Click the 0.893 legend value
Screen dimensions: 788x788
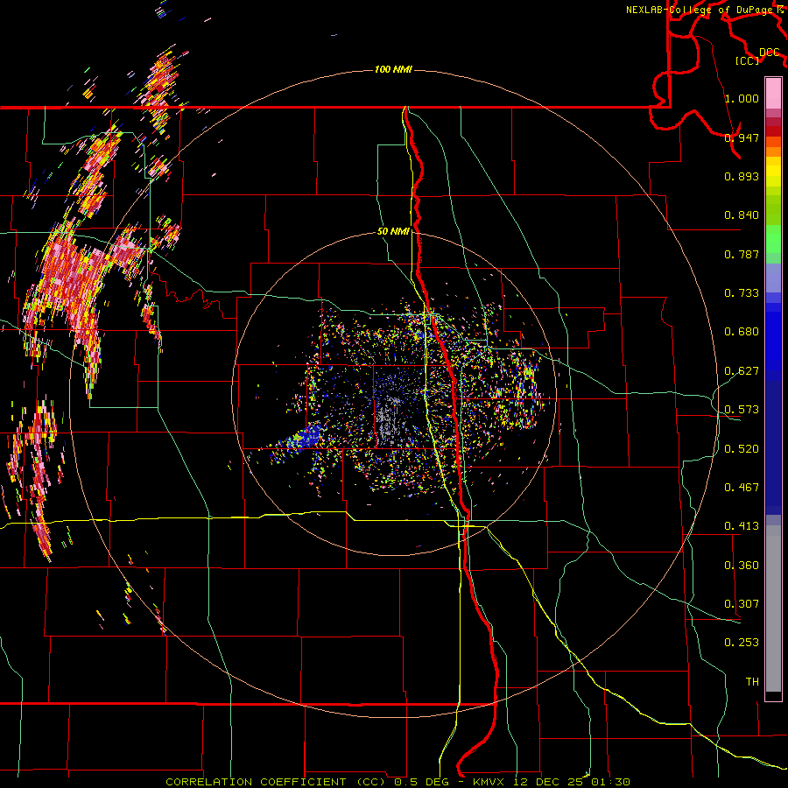(x=742, y=176)
